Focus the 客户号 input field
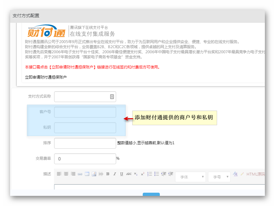This screenshot has height=206, width=275. [x=85, y=112]
